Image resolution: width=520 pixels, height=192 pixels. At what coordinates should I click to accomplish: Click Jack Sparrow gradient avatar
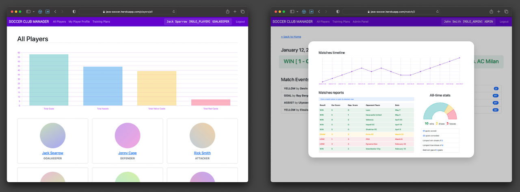click(x=52, y=135)
